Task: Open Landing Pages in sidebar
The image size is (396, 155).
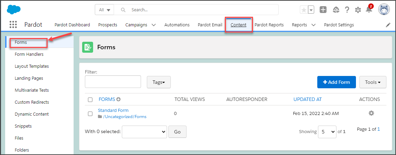Action: tap(29, 78)
